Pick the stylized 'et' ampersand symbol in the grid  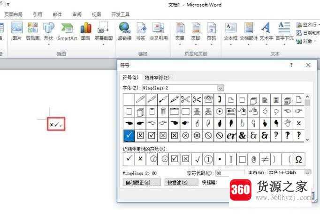[x=231, y=136]
